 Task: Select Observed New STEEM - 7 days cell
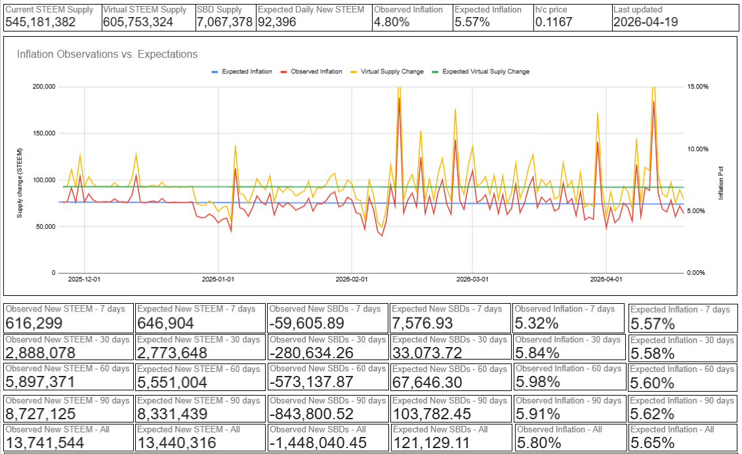point(69,318)
